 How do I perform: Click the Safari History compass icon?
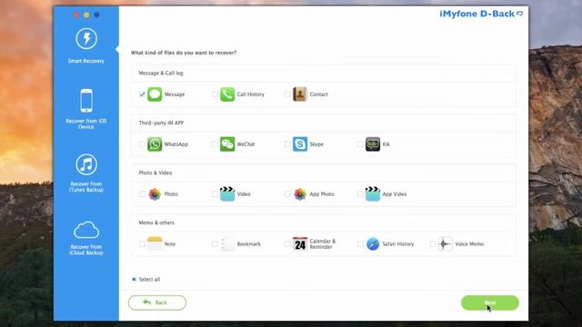[373, 244]
